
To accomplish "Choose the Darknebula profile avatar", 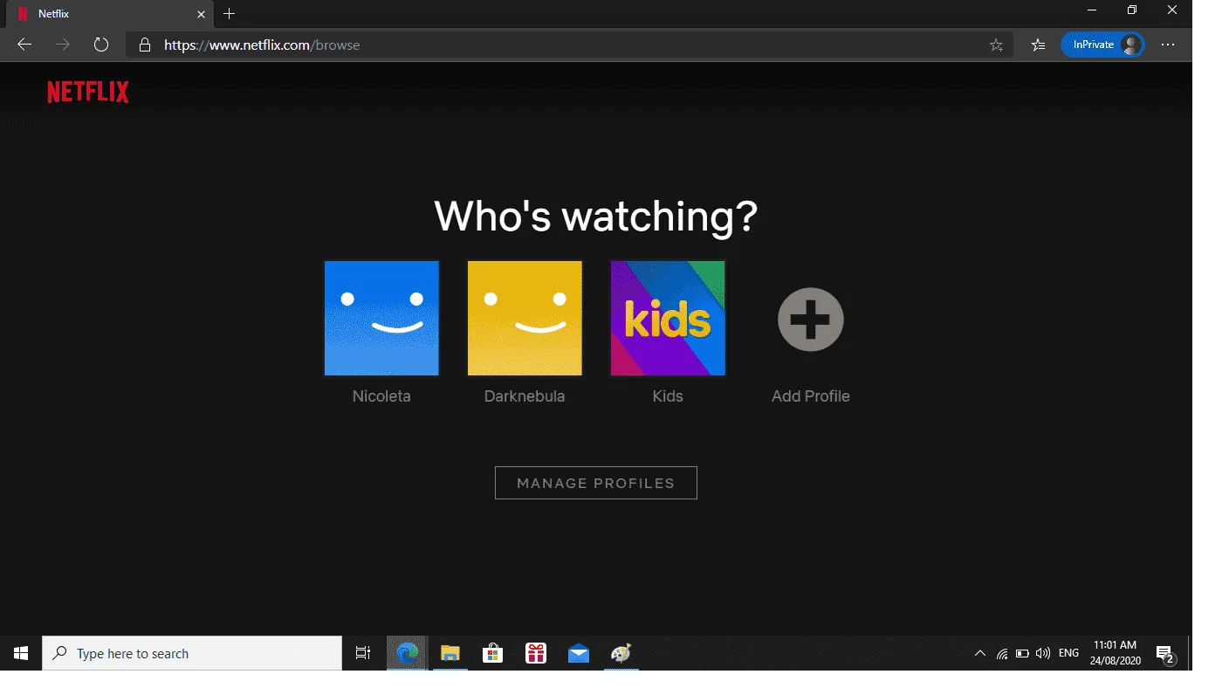I will point(525,318).
